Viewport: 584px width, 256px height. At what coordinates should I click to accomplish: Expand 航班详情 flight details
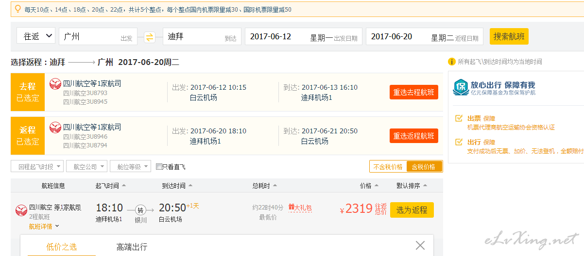pyautogui.click(x=44, y=226)
